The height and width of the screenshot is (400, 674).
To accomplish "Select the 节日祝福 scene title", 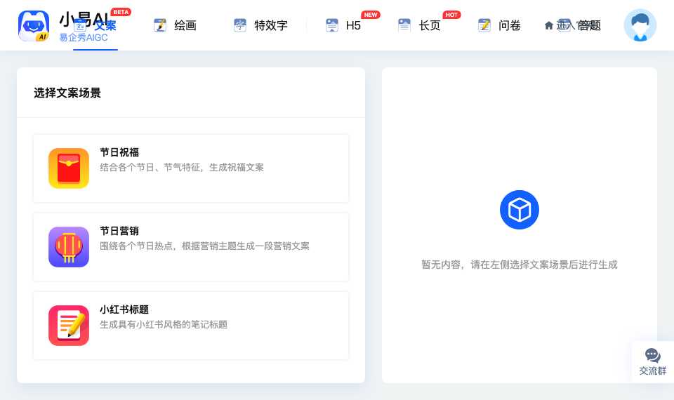I will (x=119, y=152).
